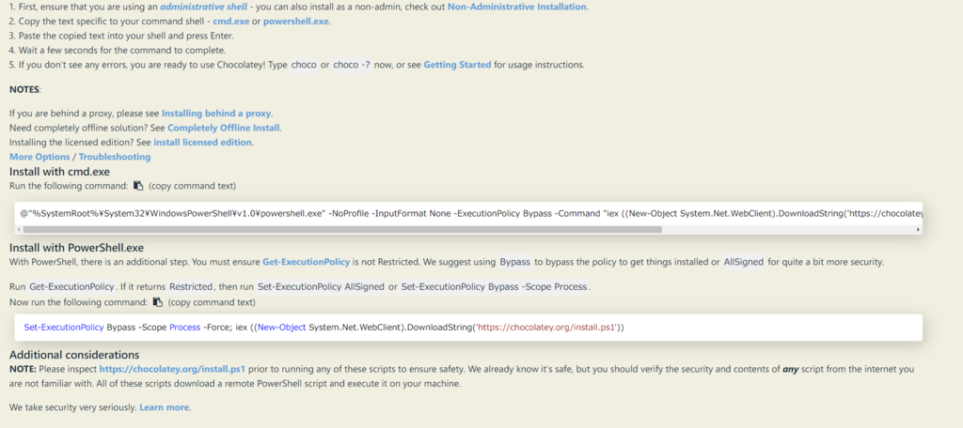Click the 'choco -?' inline code text

point(352,65)
